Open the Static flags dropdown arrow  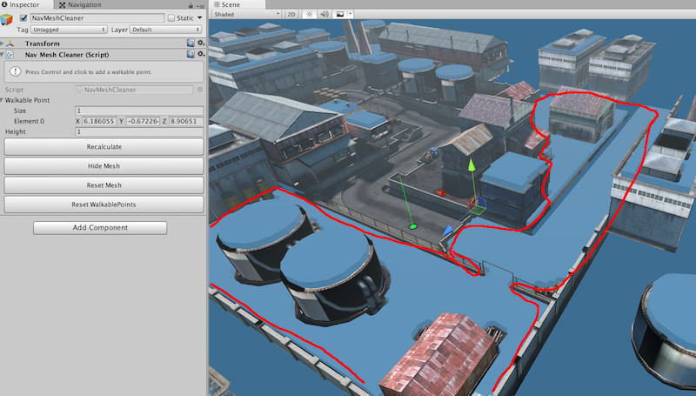coord(200,17)
